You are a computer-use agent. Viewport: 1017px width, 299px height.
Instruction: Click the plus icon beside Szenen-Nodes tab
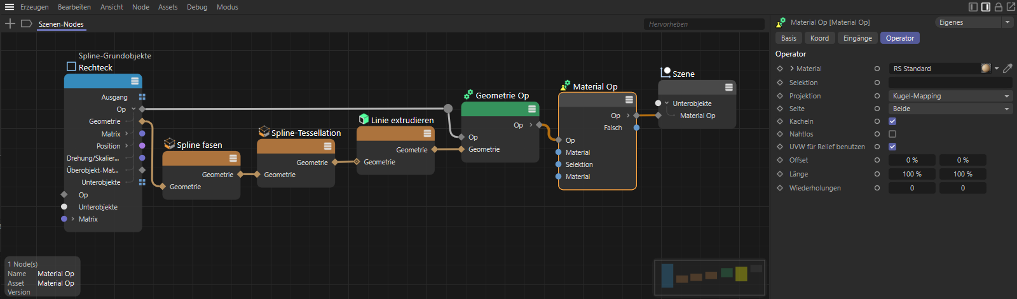pos(10,23)
